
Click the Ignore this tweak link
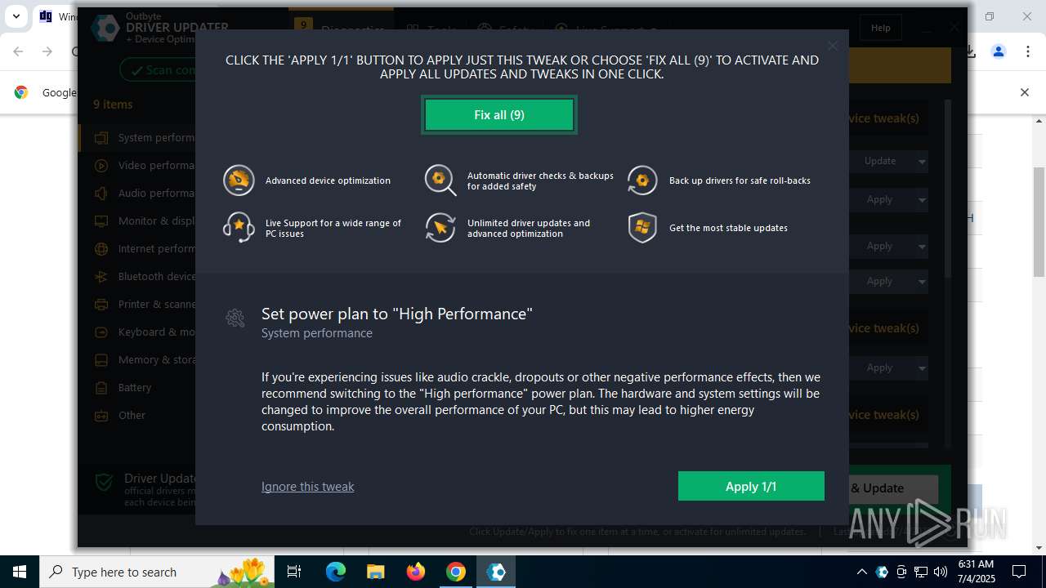pos(307,486)
